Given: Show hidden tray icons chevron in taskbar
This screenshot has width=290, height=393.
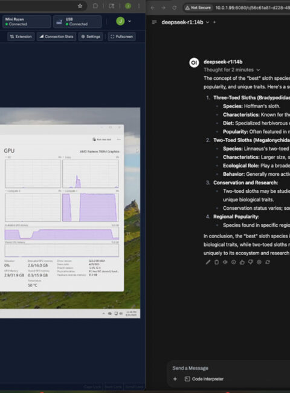Looking at the screenshot, I should point(104,314).
